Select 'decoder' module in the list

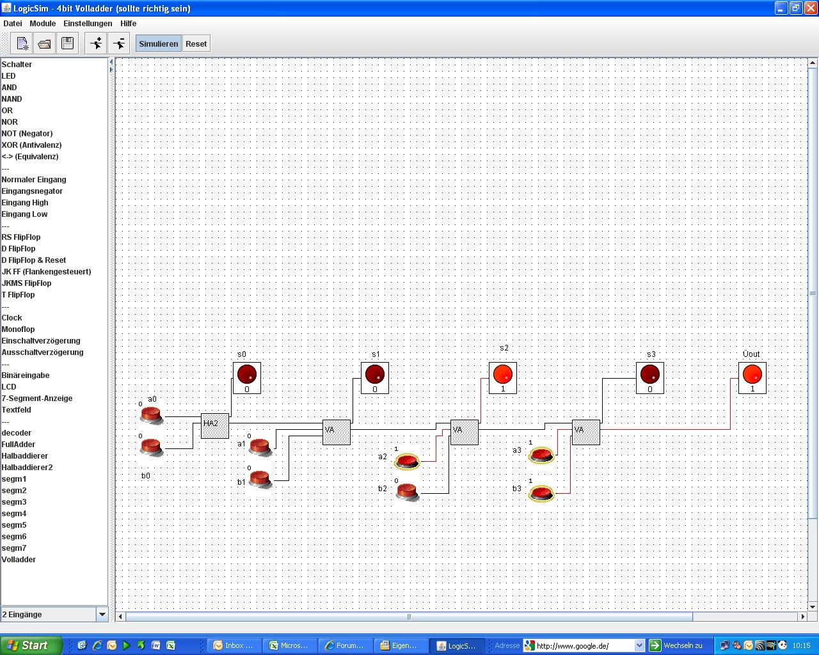click(x=17, y=432)
